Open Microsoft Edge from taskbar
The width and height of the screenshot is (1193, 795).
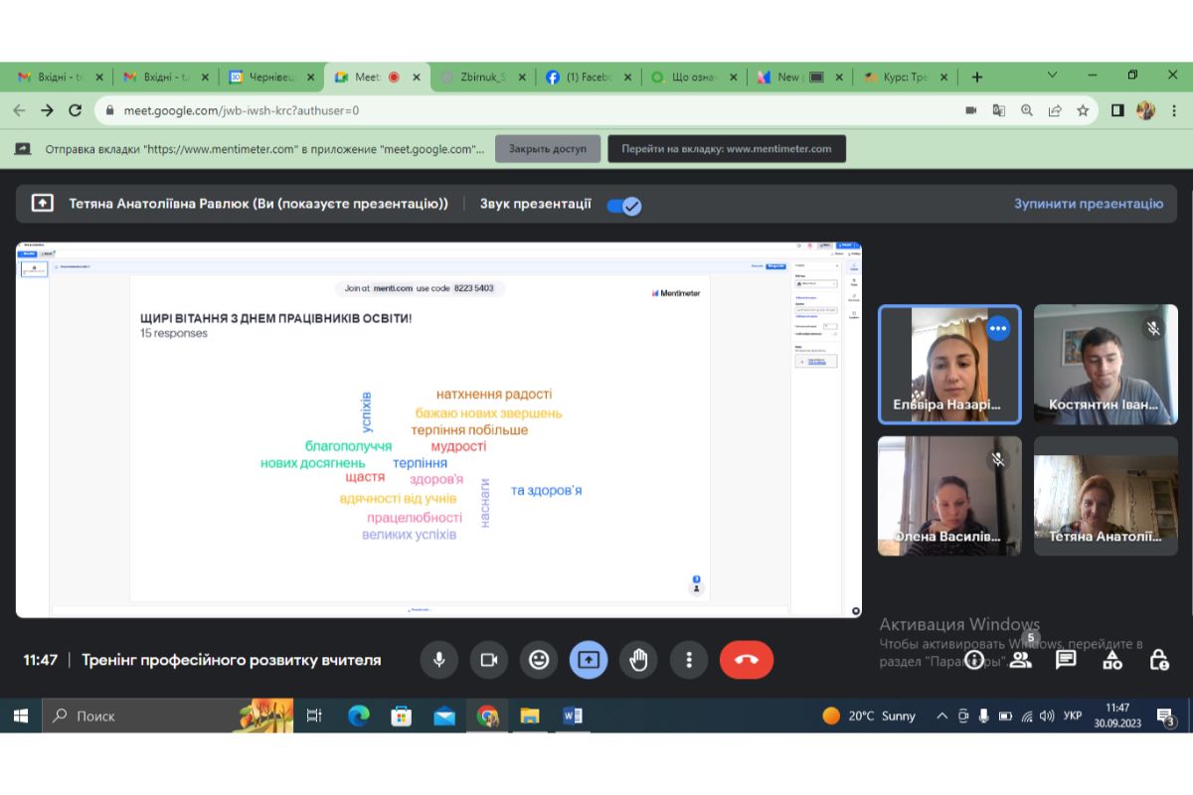pyautogui.click(x=358, y=715)
